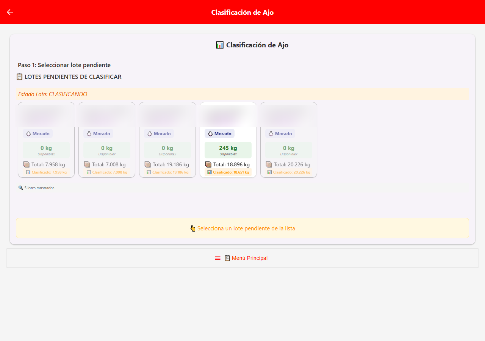Viewport: 485px width, 341px height.
Task: Click the chart icon beside Clasificado: 7.958 kg
Action: (x=28, y=172)
